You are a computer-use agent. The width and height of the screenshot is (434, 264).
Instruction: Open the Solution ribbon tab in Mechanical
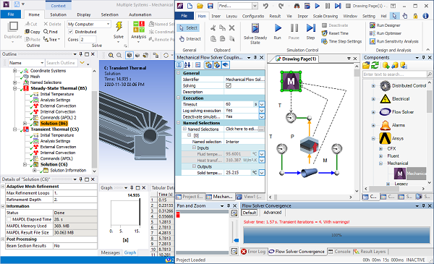coord(58,14)
